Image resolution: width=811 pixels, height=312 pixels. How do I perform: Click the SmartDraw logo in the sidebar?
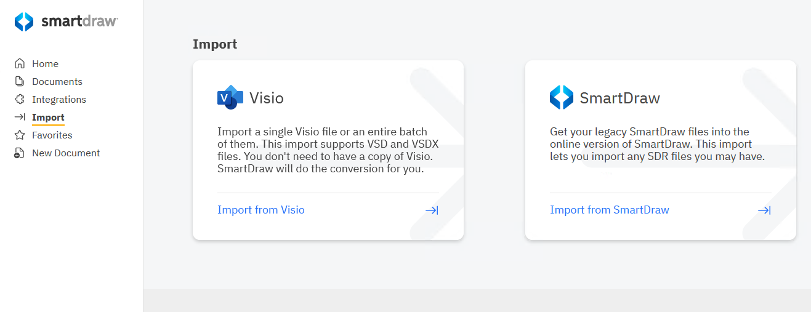coord(66,22)
